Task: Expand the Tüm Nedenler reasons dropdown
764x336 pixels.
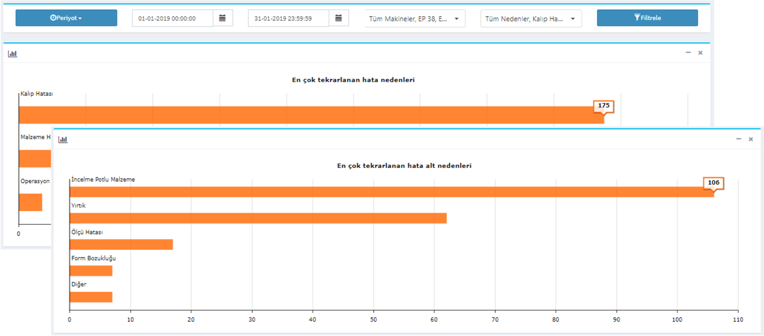Action: pos(531,19)
